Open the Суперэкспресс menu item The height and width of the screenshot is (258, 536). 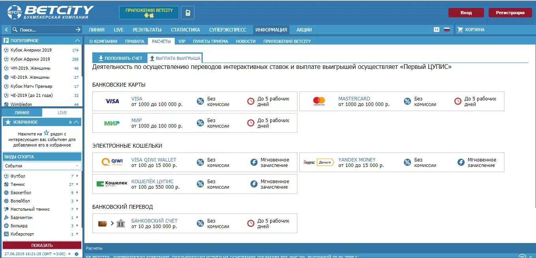point(228,30)
